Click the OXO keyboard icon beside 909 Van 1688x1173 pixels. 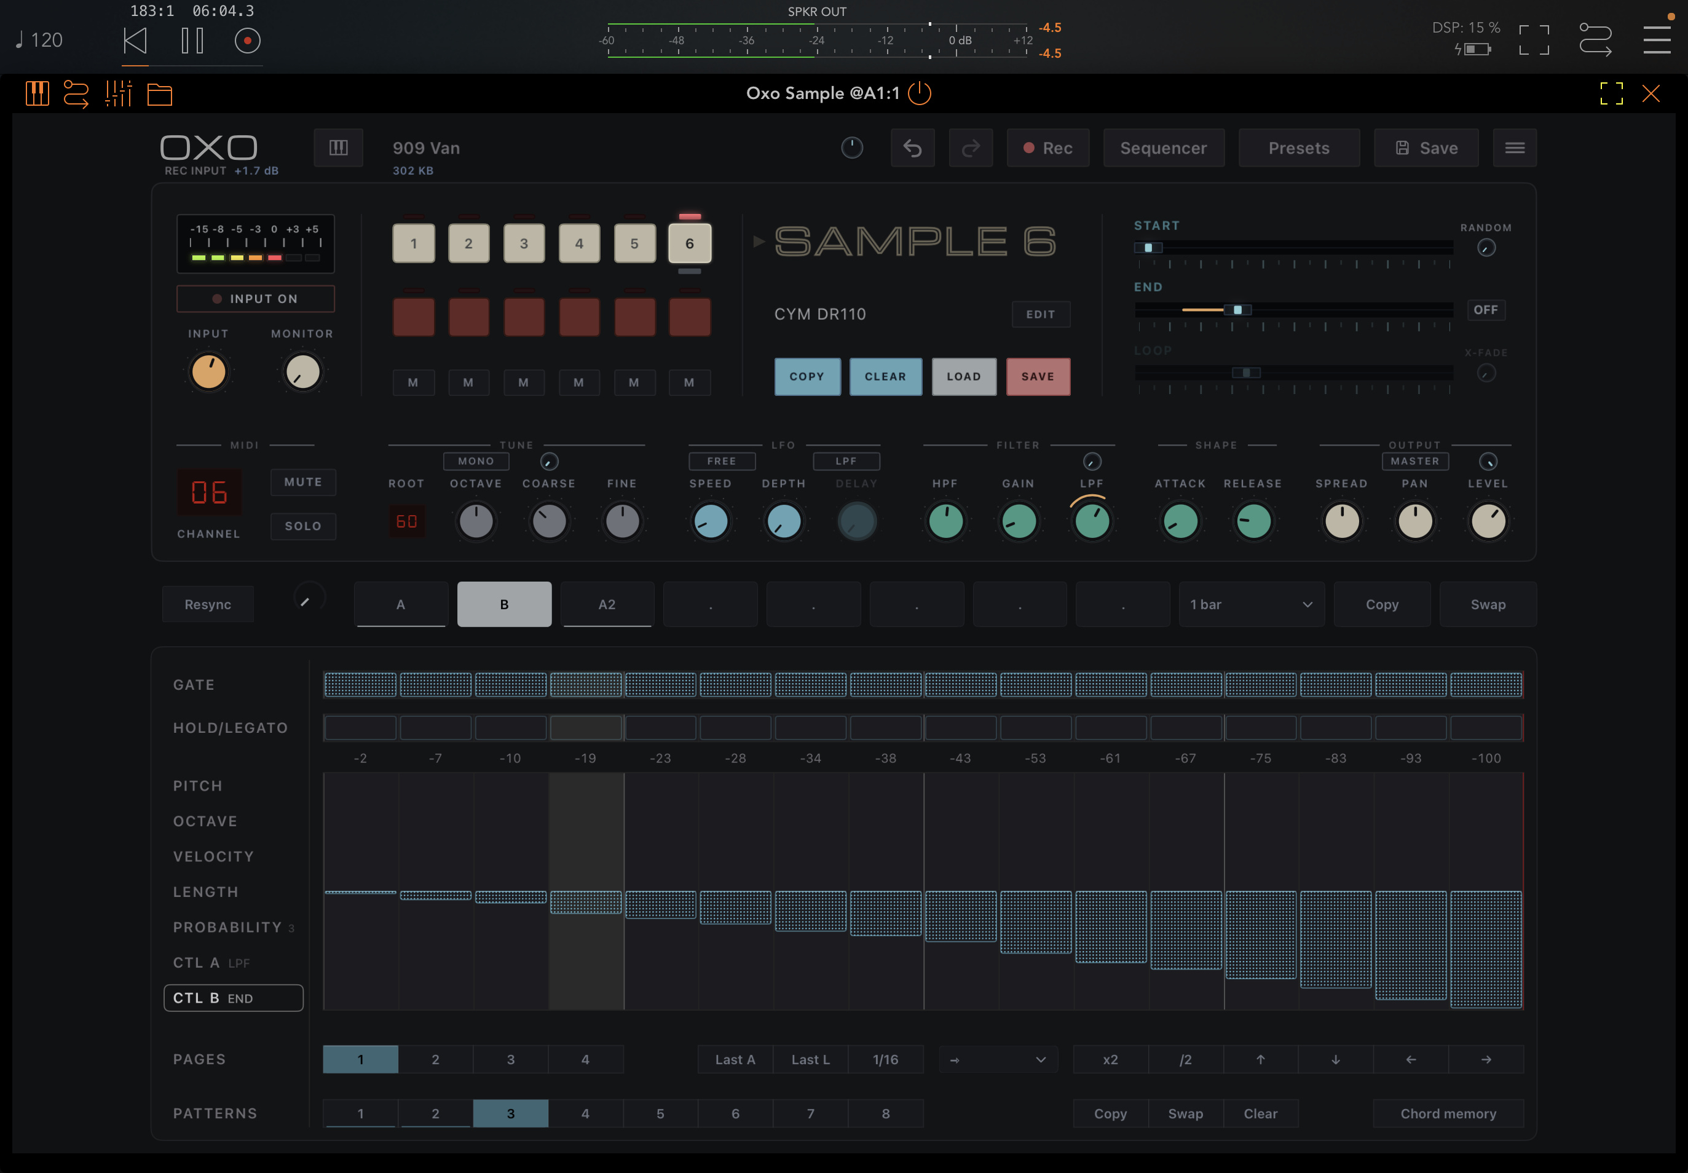tap(339, 148)
